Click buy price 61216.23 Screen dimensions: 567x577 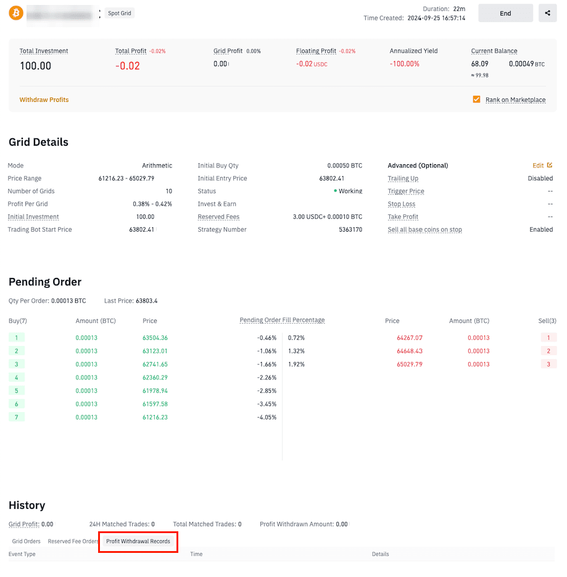click(155, 417)
